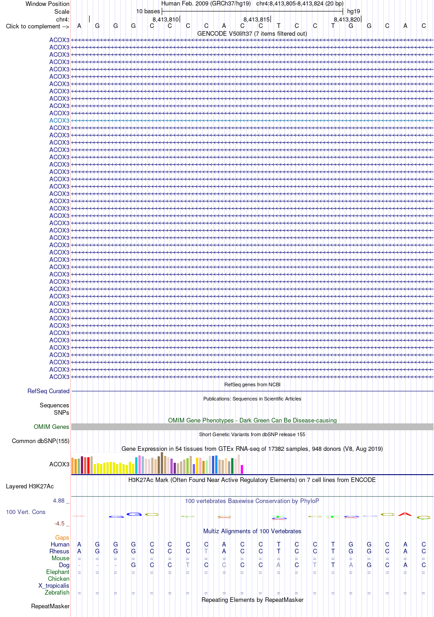
Task: Open the "Repeating Elements by RepeatMasker" title
Action: [252, 600]
